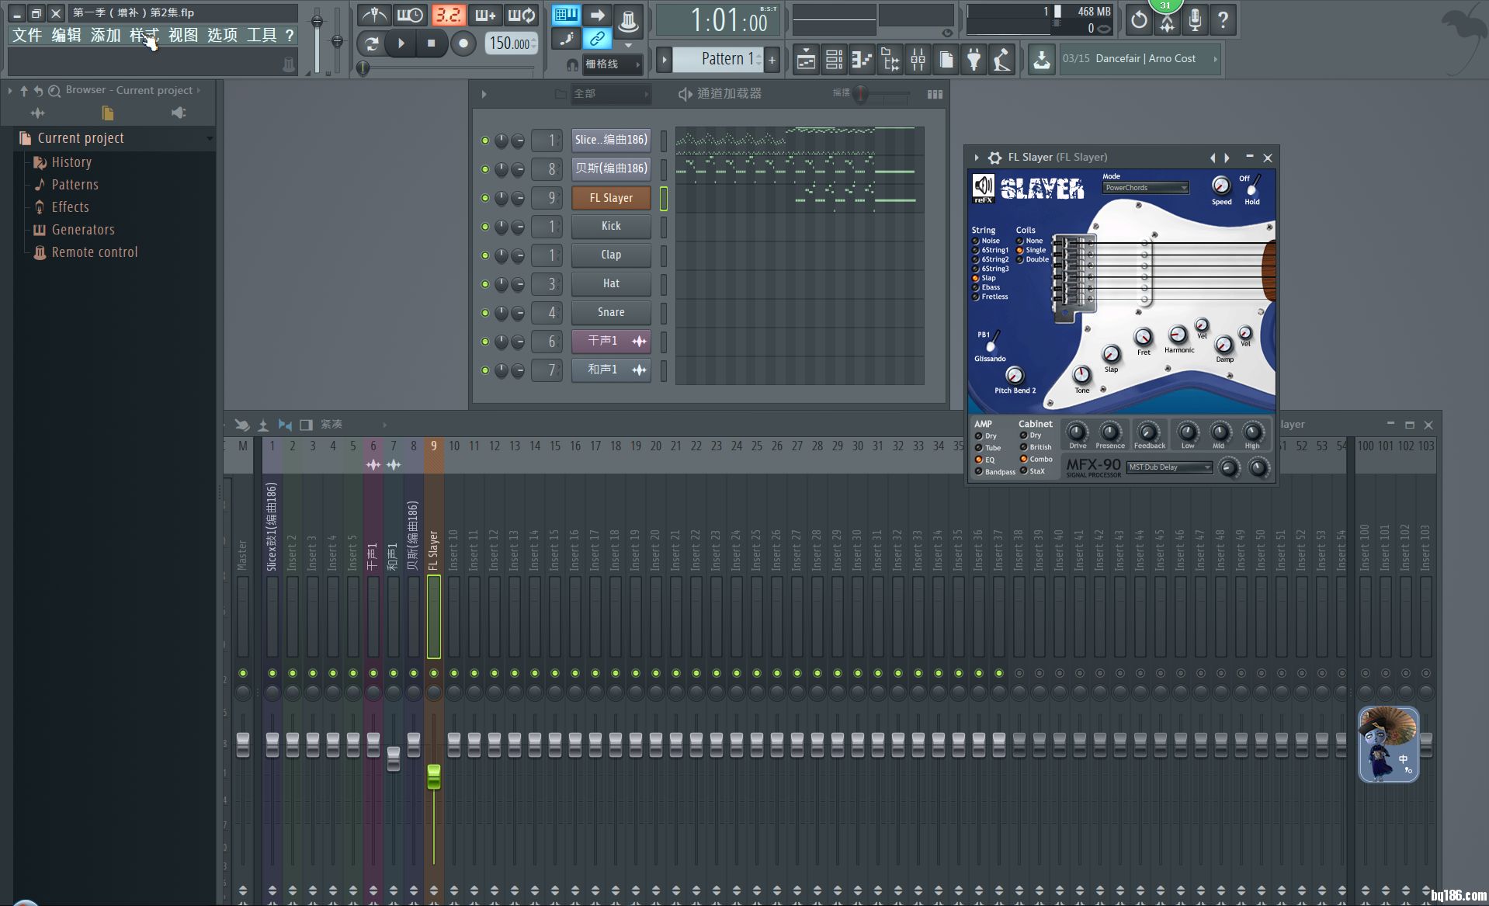The image size is (1489, 906).
Task: Open the 文件 menu
Action: [x=27, y=35]
